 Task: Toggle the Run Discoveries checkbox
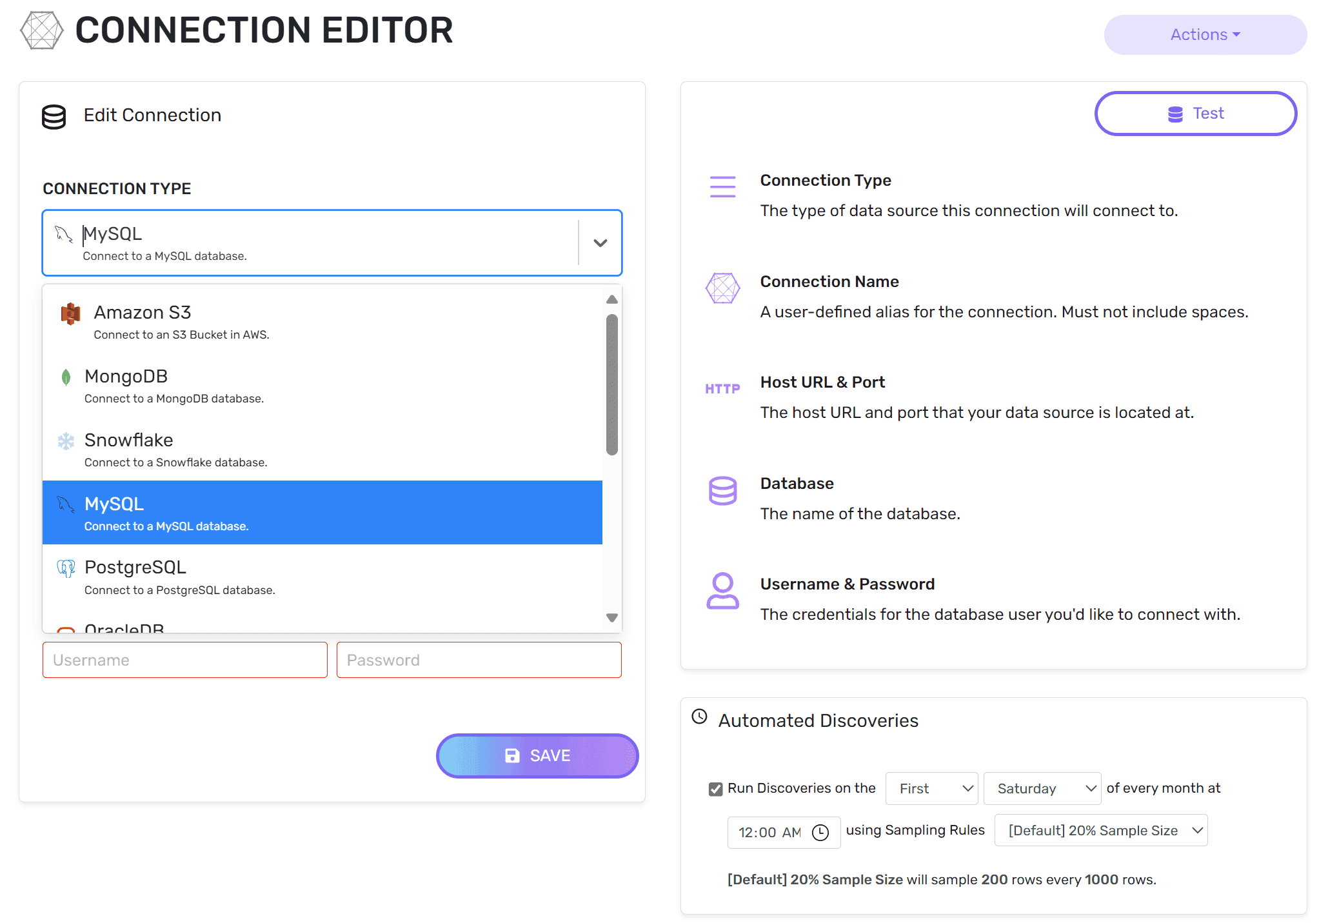715,789
